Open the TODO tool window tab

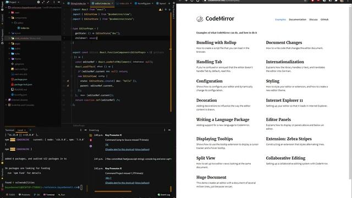pos(10,195)
